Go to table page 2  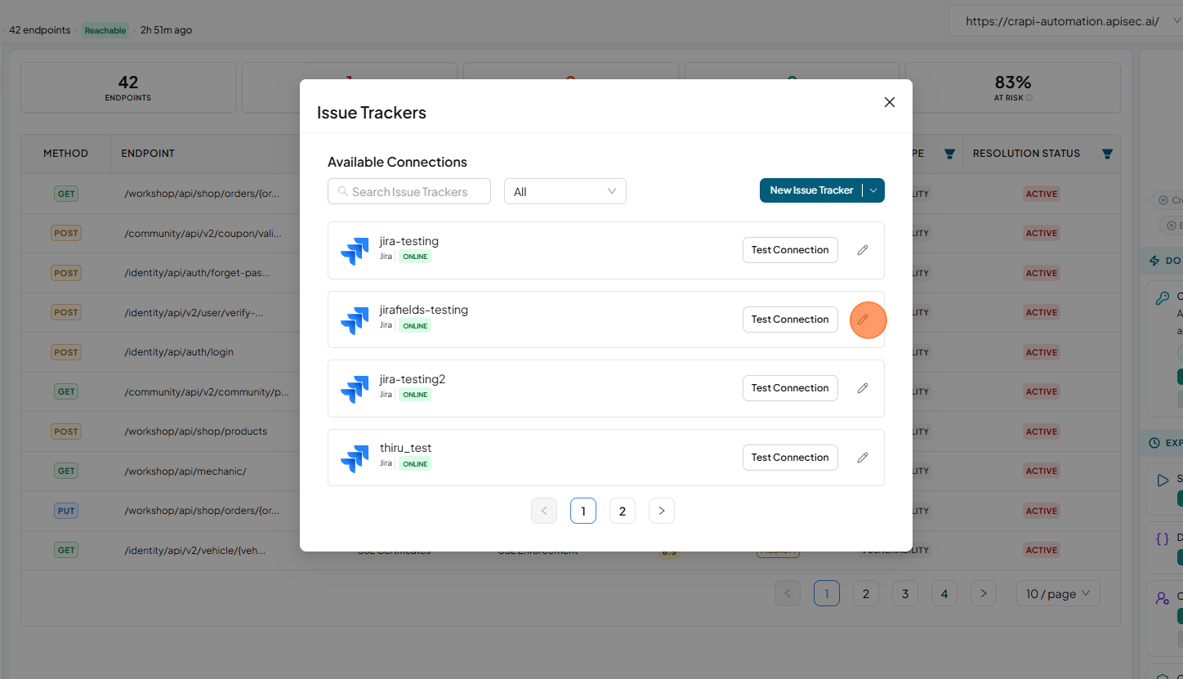tap(866, 594)
